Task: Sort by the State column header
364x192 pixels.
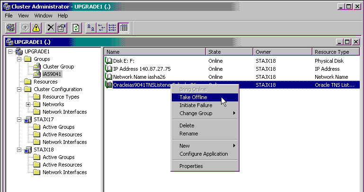Action: [x=230, y=52]
